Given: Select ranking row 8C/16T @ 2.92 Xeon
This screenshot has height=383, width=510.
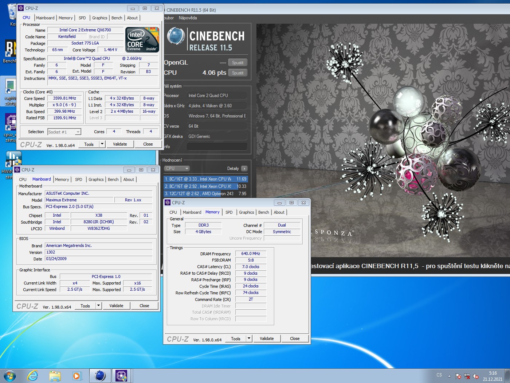Looking at the screenshot, I should [x=205, y=186].
